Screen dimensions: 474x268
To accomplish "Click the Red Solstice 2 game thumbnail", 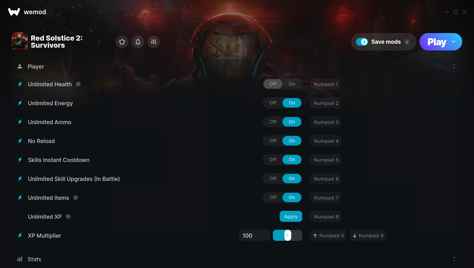I will (20, 42).
